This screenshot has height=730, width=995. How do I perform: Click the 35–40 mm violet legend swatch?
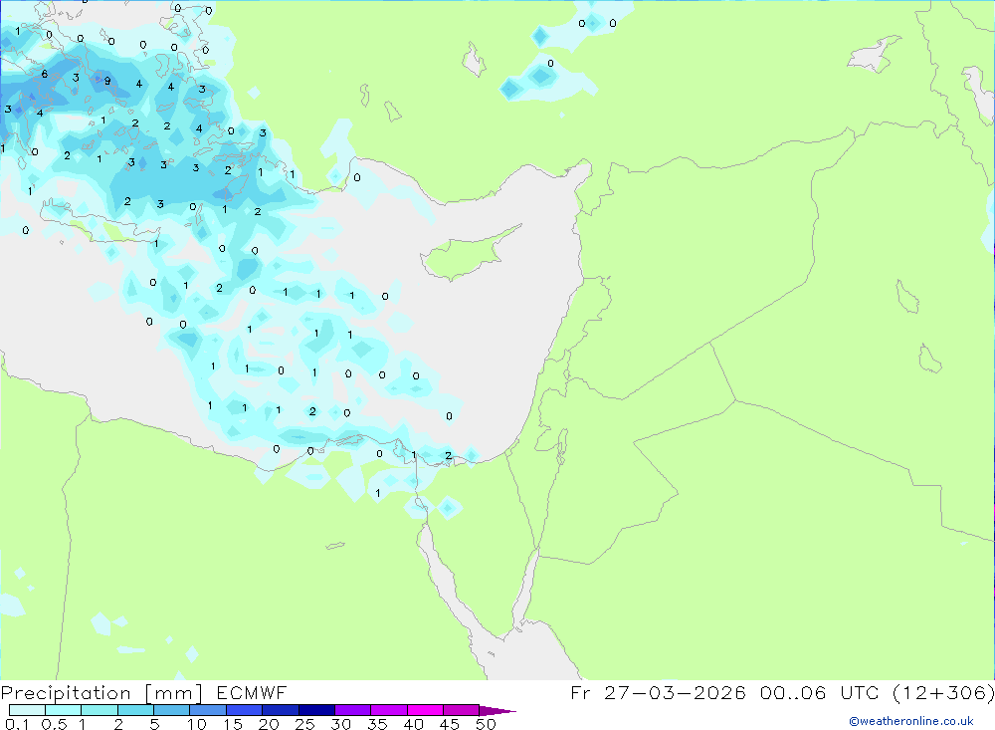click(x=388, y=710)
